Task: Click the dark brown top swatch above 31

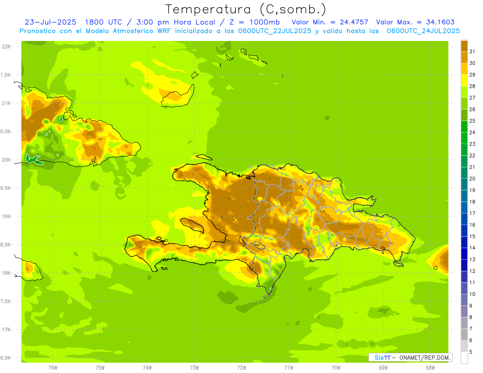Action: pyautogui.click(x=464, y=46)
